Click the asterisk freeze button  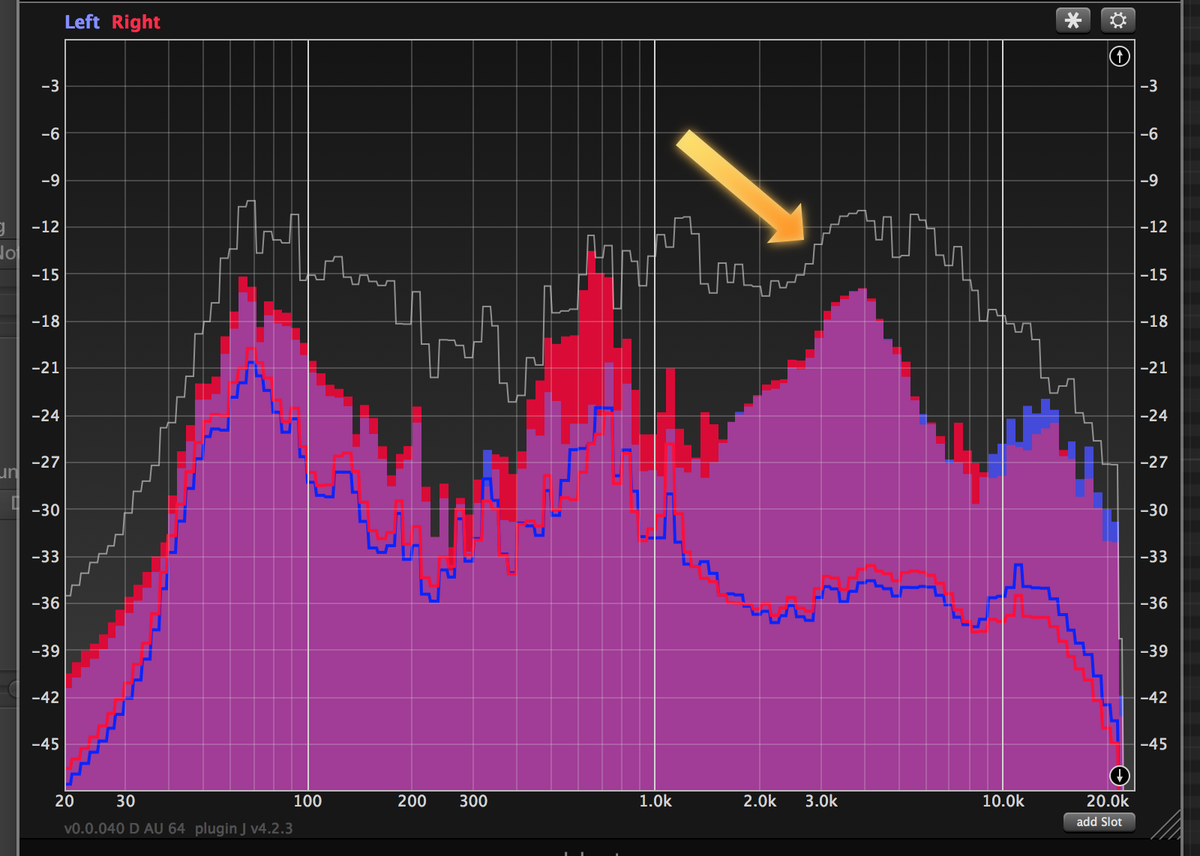pos(1073,20)
